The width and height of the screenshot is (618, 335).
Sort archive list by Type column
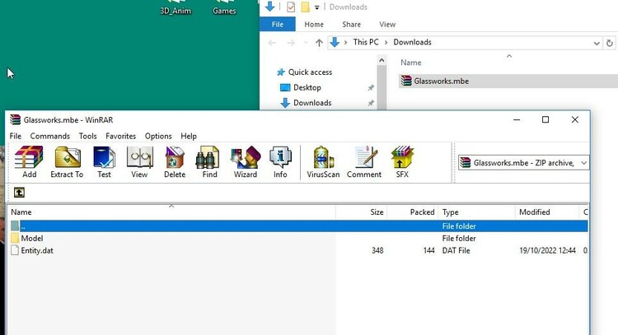tap(477, 212)
